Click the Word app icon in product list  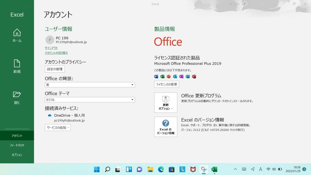click(156, 76)
